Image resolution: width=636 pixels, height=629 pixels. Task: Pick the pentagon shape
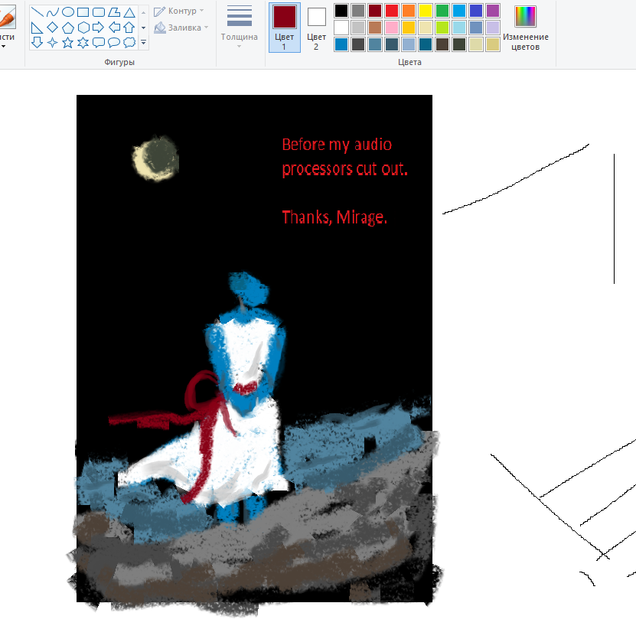[67, 28]
